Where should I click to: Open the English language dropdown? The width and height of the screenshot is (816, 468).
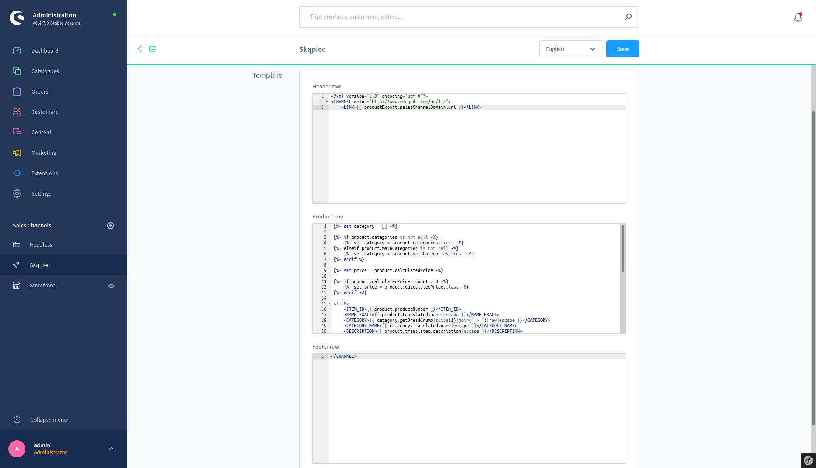point(571,49)
